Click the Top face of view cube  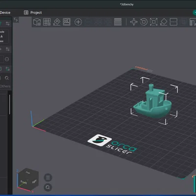click(x=28, y=172)
